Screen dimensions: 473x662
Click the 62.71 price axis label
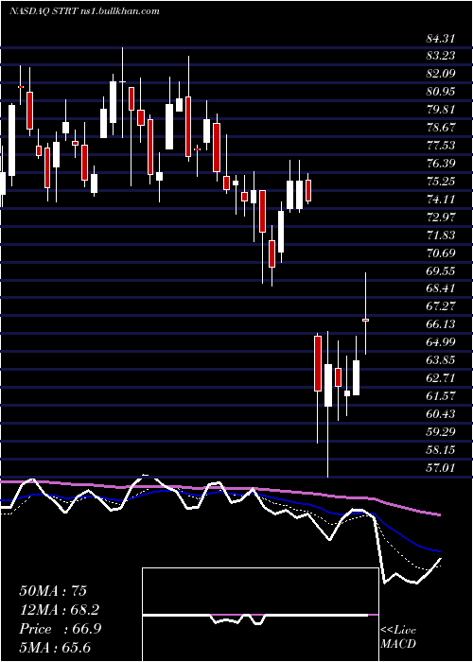(441, 378)
